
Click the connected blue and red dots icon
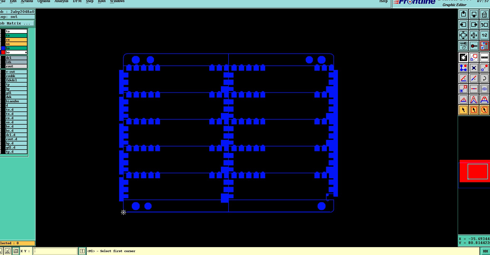[x=463, y=68]
